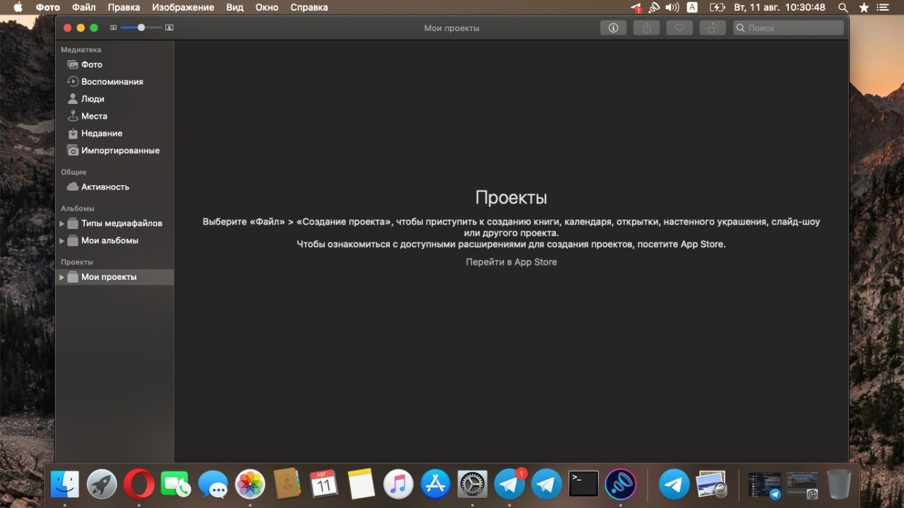Click the Rotate toolbar button
Viewport: 904px width, 508px height.
pos(713,28)
